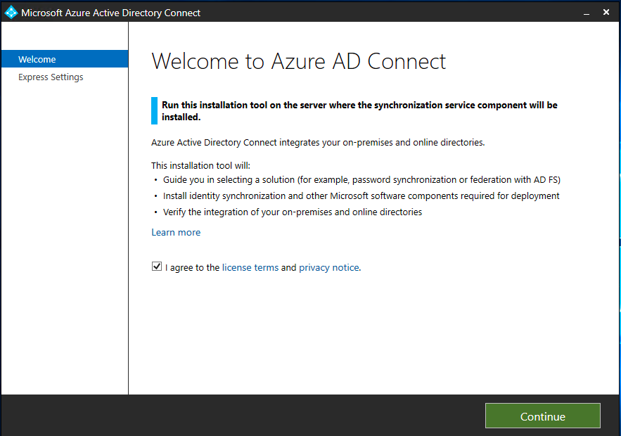Click 'This installation tool will:' text
Image resolution: width=621 pixels, height=436 pixels.
point(201,165)
